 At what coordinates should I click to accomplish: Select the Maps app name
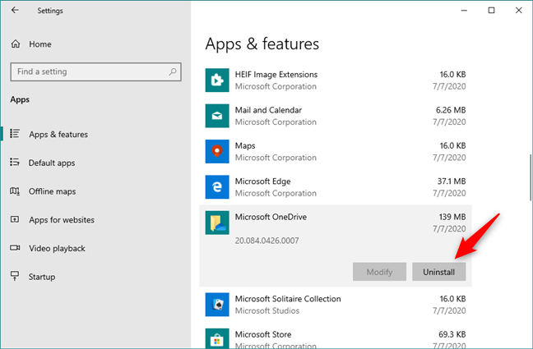[245, 145]
